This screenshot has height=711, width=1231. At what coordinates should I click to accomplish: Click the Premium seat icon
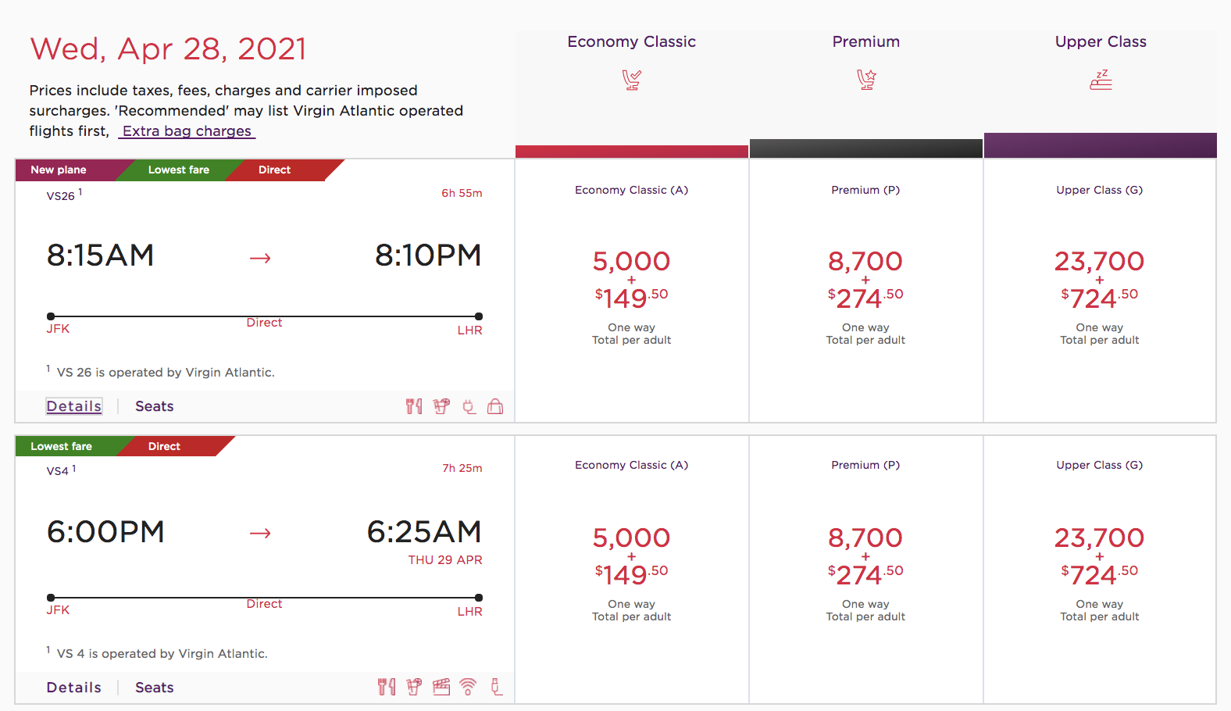[x=865, y=79]
